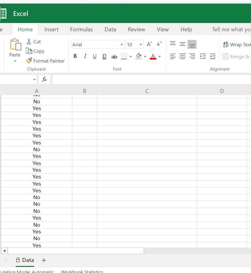Open the Review ribbon tab

(137, 29)
